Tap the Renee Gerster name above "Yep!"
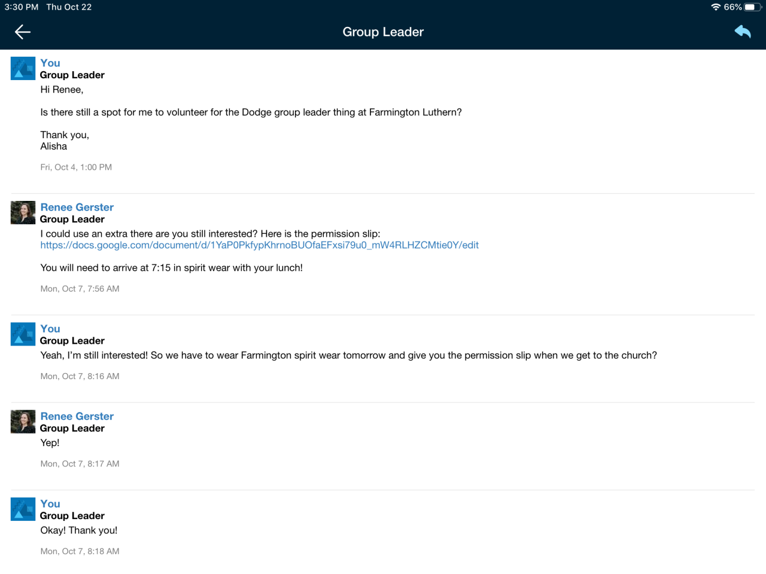Image resolution: width=766 pixels, height=574 pixels. coord(77,416)
